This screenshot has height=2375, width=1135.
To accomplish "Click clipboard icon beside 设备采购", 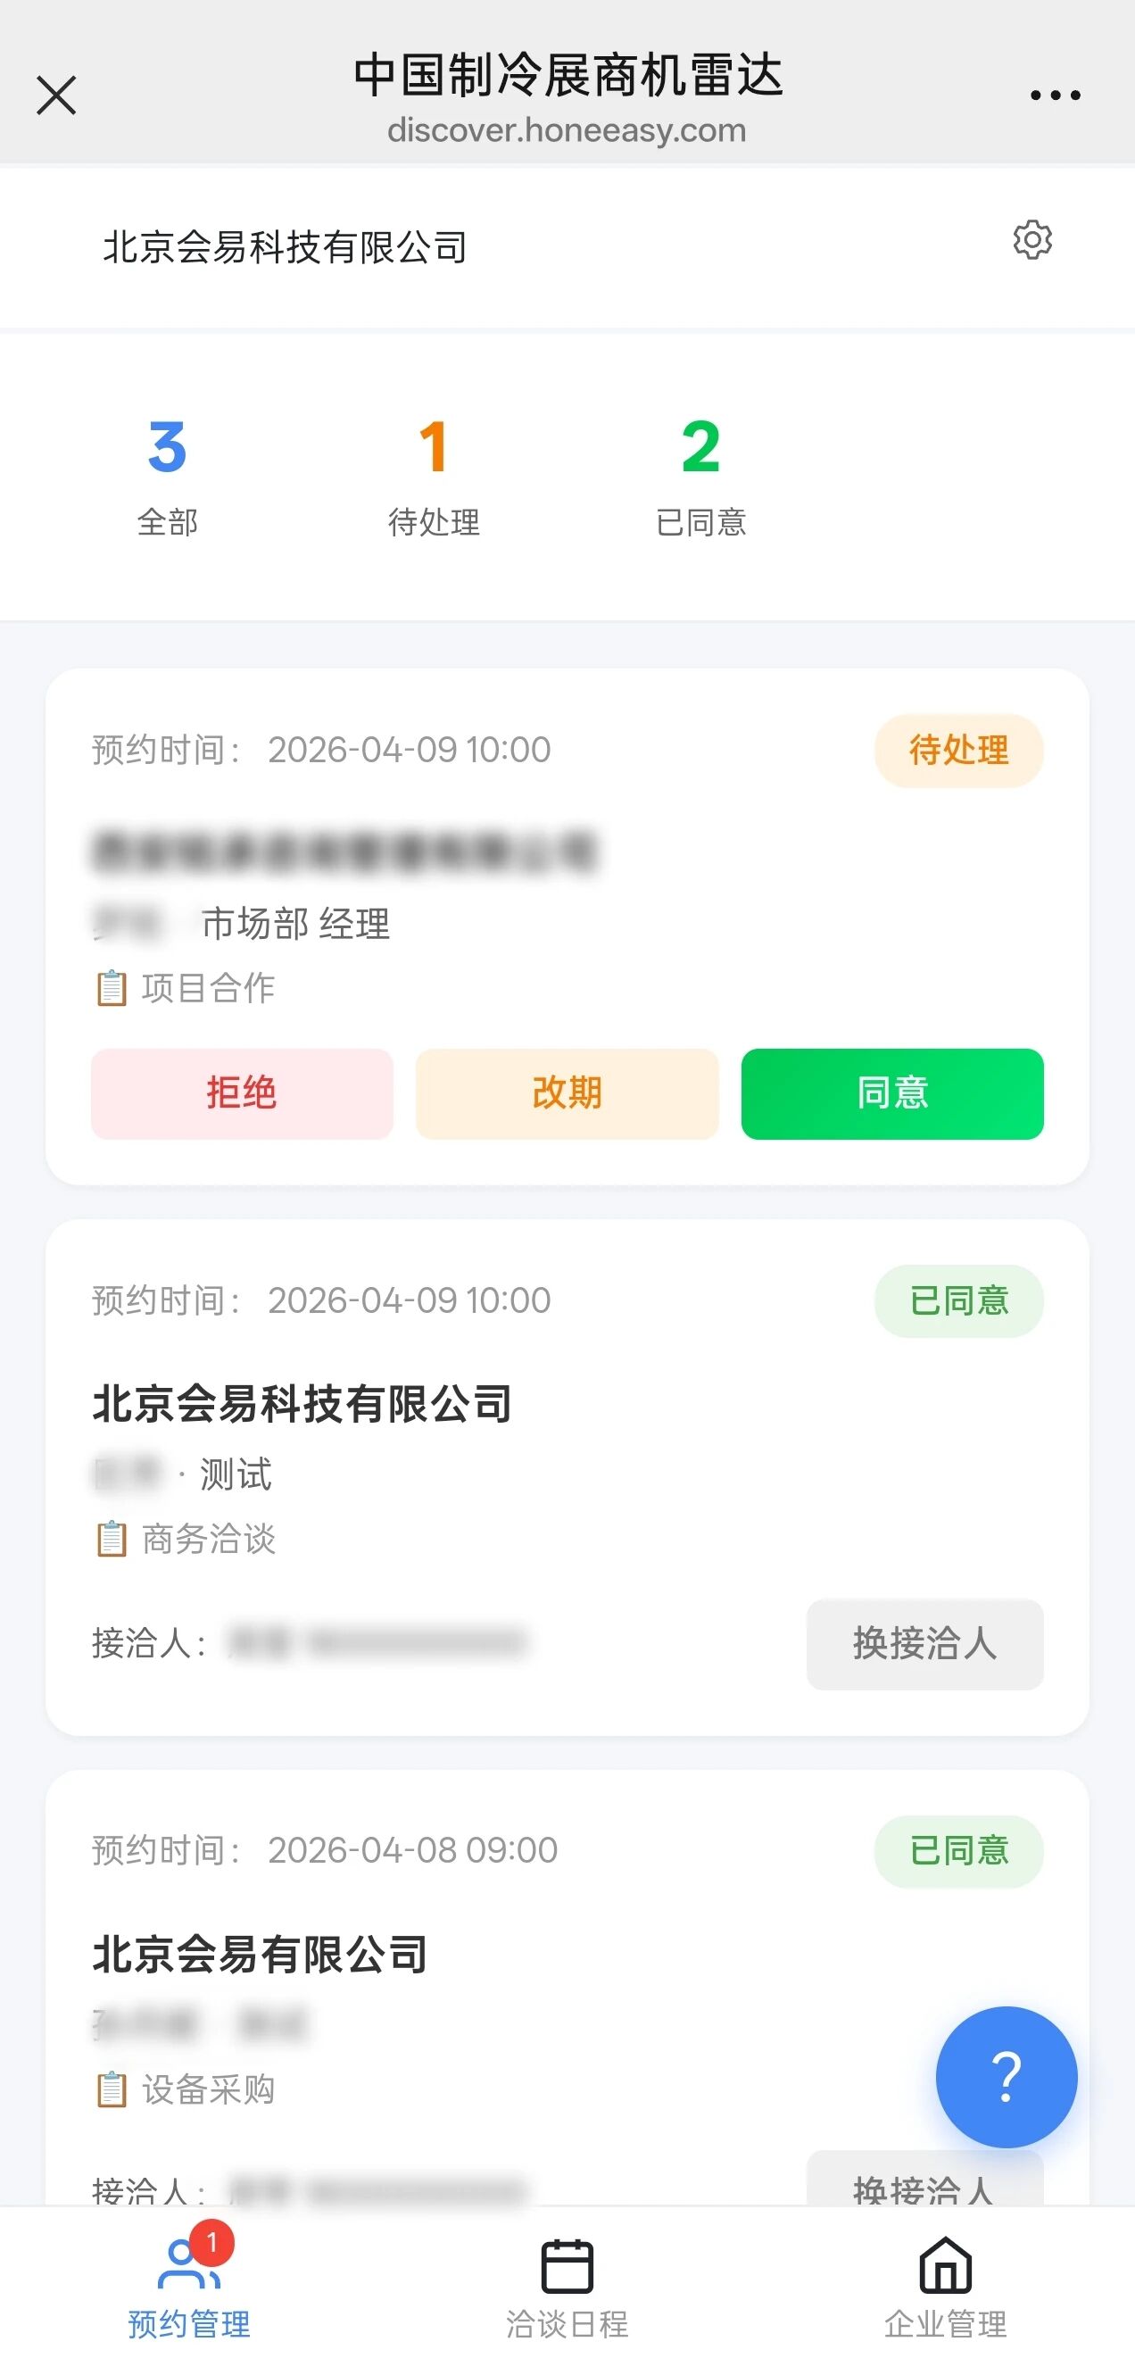I will click(x=112, y=2089).
